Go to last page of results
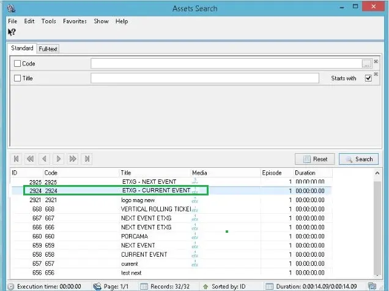Viewport: 389px width, 291px height. 87,159
